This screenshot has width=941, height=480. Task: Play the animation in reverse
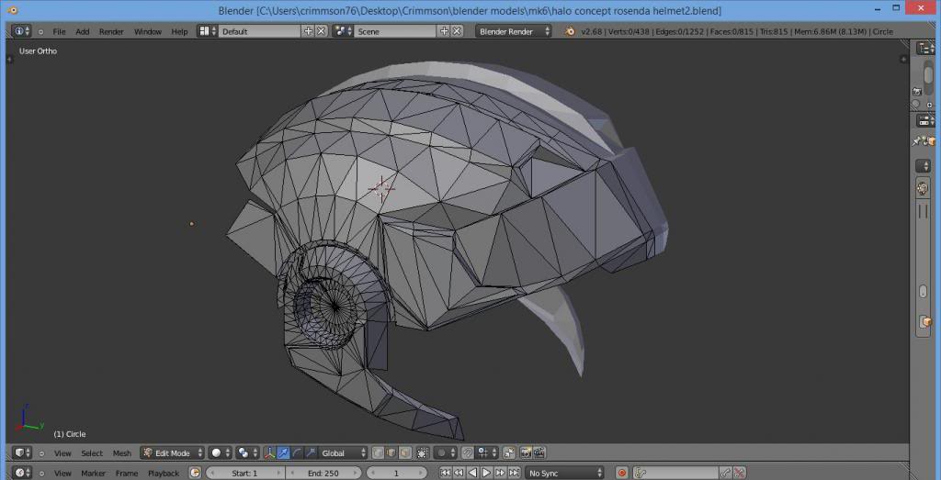tap(473, 473)
